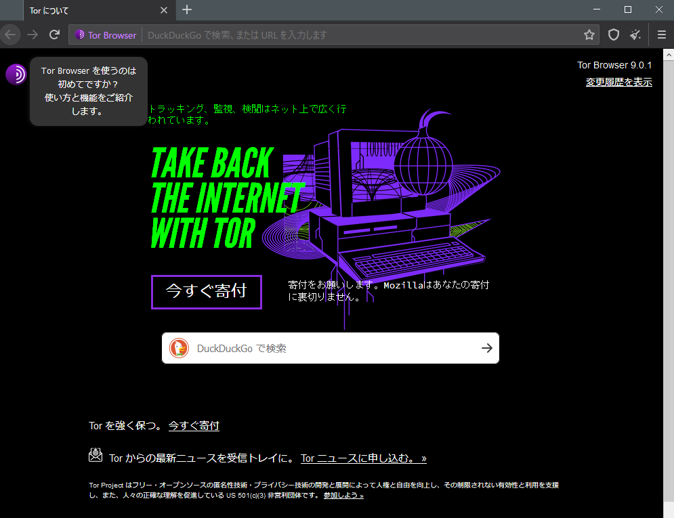674x518 pixels.
Task: Select the Tor Browser onion icon in address bar
Action: click(81, 35)
